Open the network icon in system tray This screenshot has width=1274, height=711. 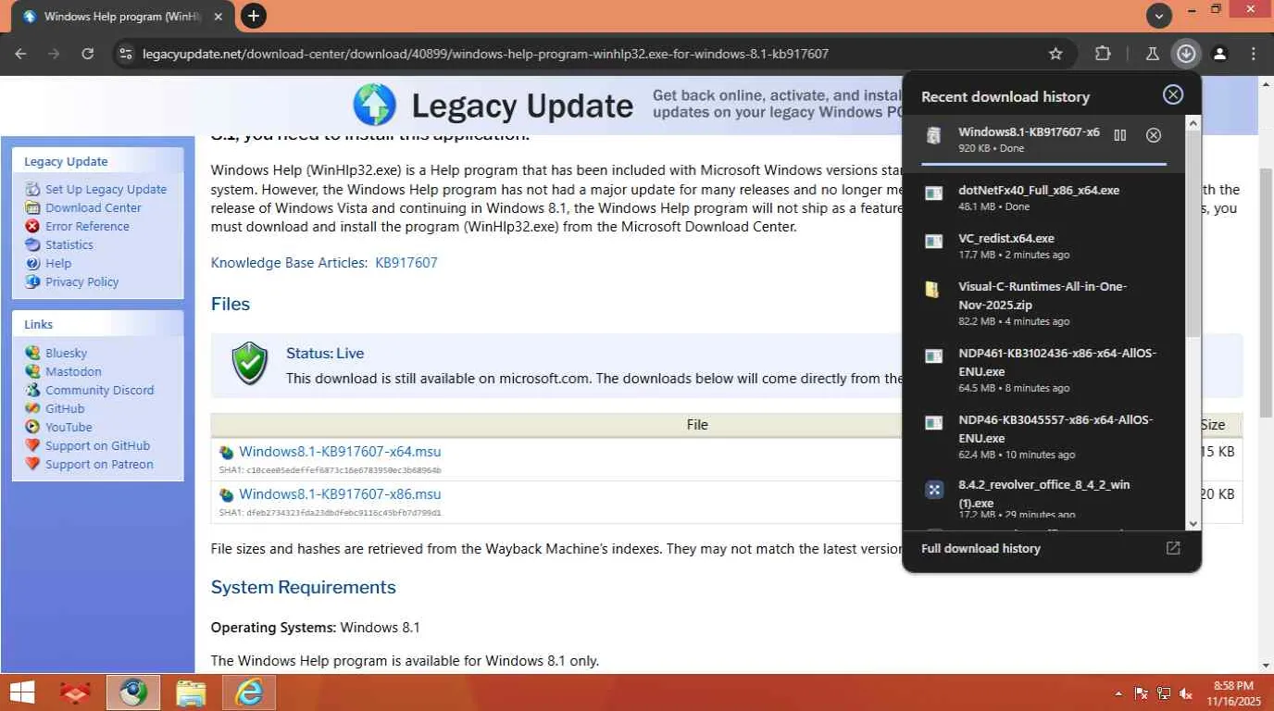click(1164, 693)
